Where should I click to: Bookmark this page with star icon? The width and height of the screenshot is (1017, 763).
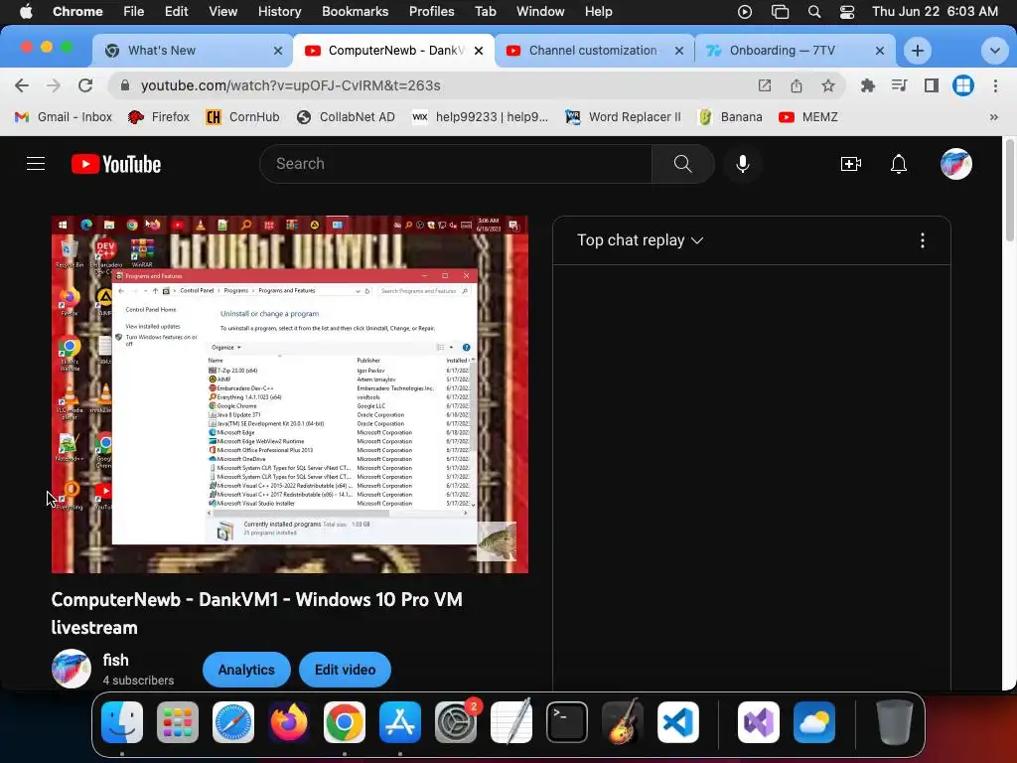(828, 85)
